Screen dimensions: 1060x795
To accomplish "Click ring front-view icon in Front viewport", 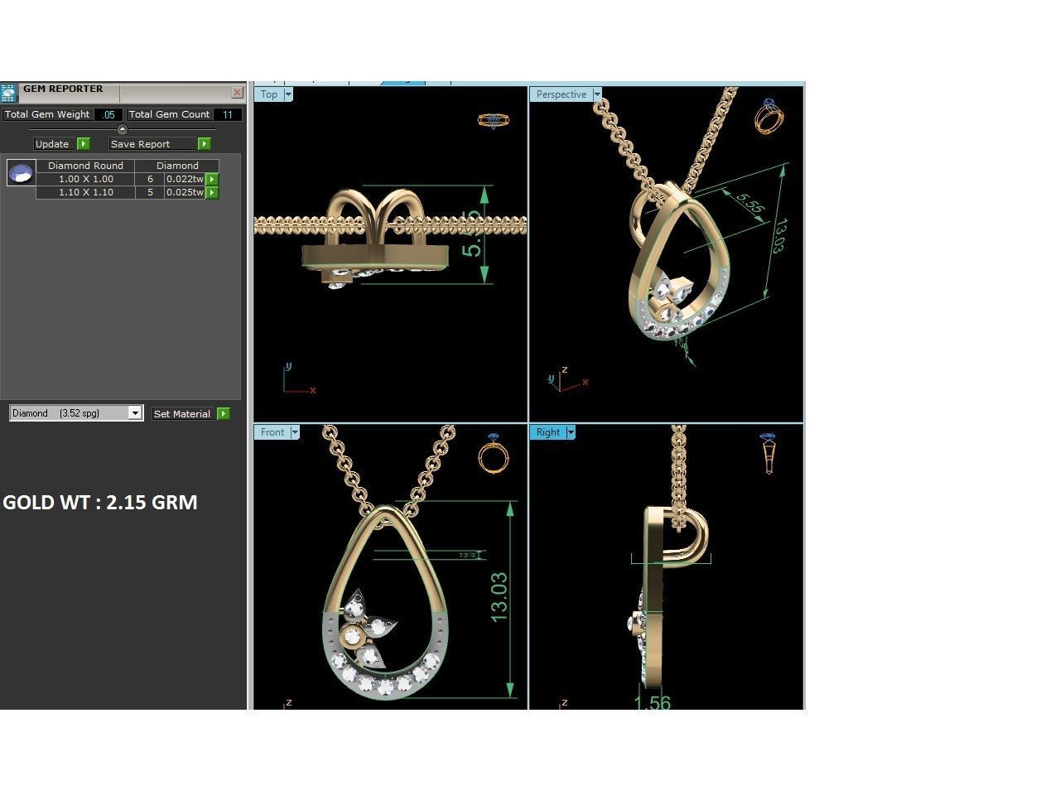I will (x=494, y=452).
